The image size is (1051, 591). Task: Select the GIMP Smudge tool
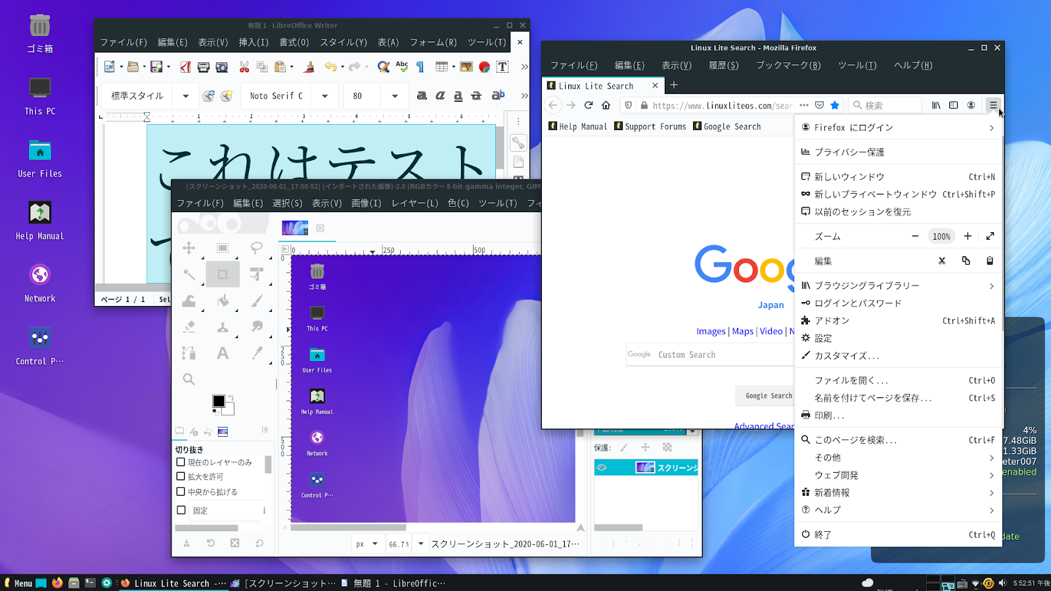(256, 326)
